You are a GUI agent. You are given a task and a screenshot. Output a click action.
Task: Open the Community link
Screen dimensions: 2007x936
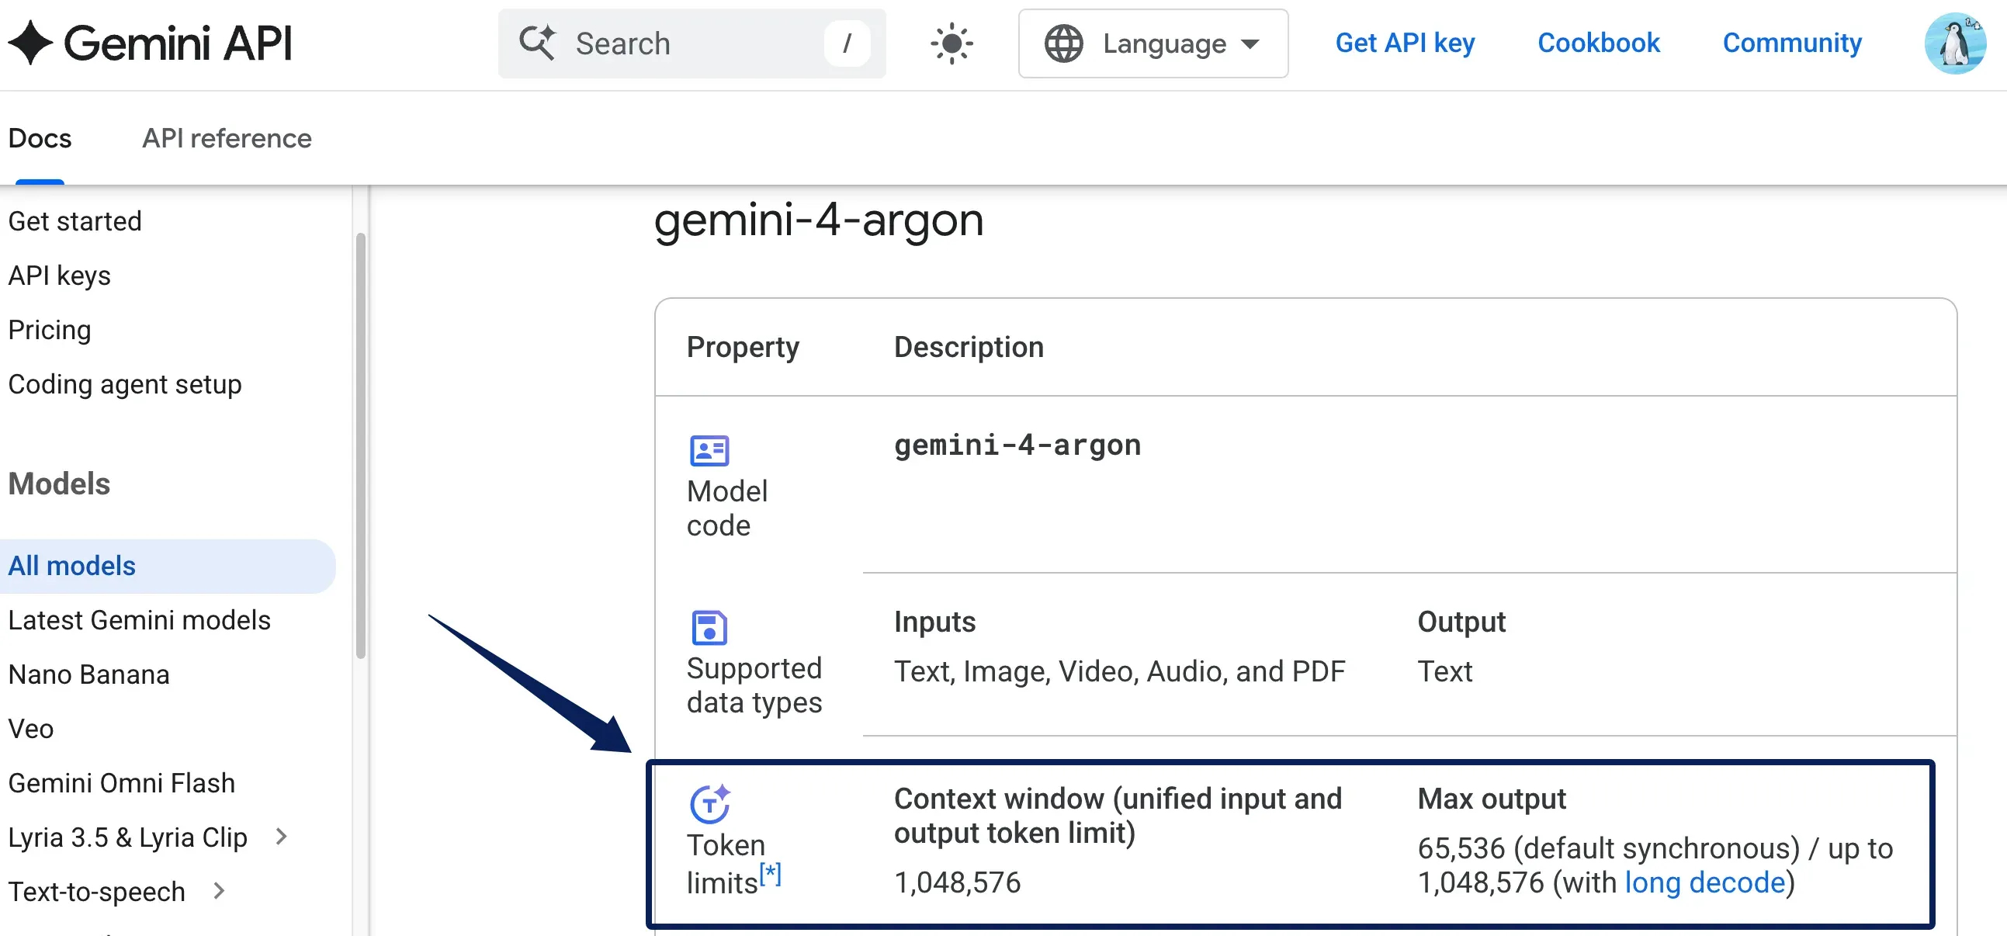pyautogui.click(x=1792, y=43)
